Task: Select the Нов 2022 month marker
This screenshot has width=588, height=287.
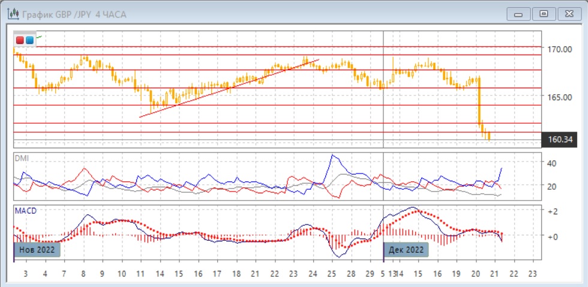Action: (37, 250)
